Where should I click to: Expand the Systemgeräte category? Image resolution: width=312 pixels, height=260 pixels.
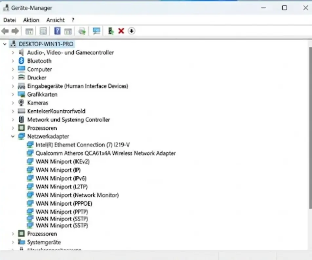point(13,242)
